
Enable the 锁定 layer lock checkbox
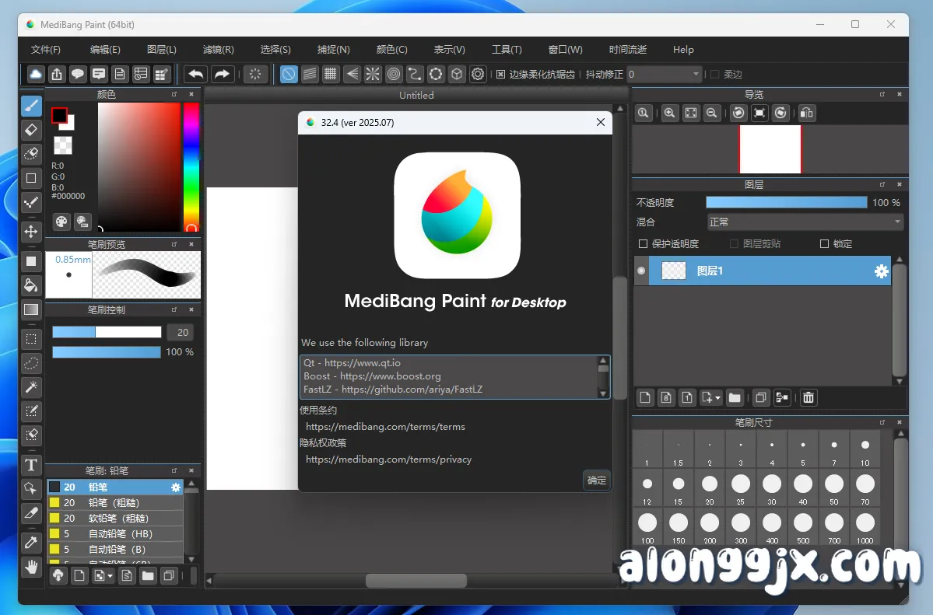click(x=825, y=243)
